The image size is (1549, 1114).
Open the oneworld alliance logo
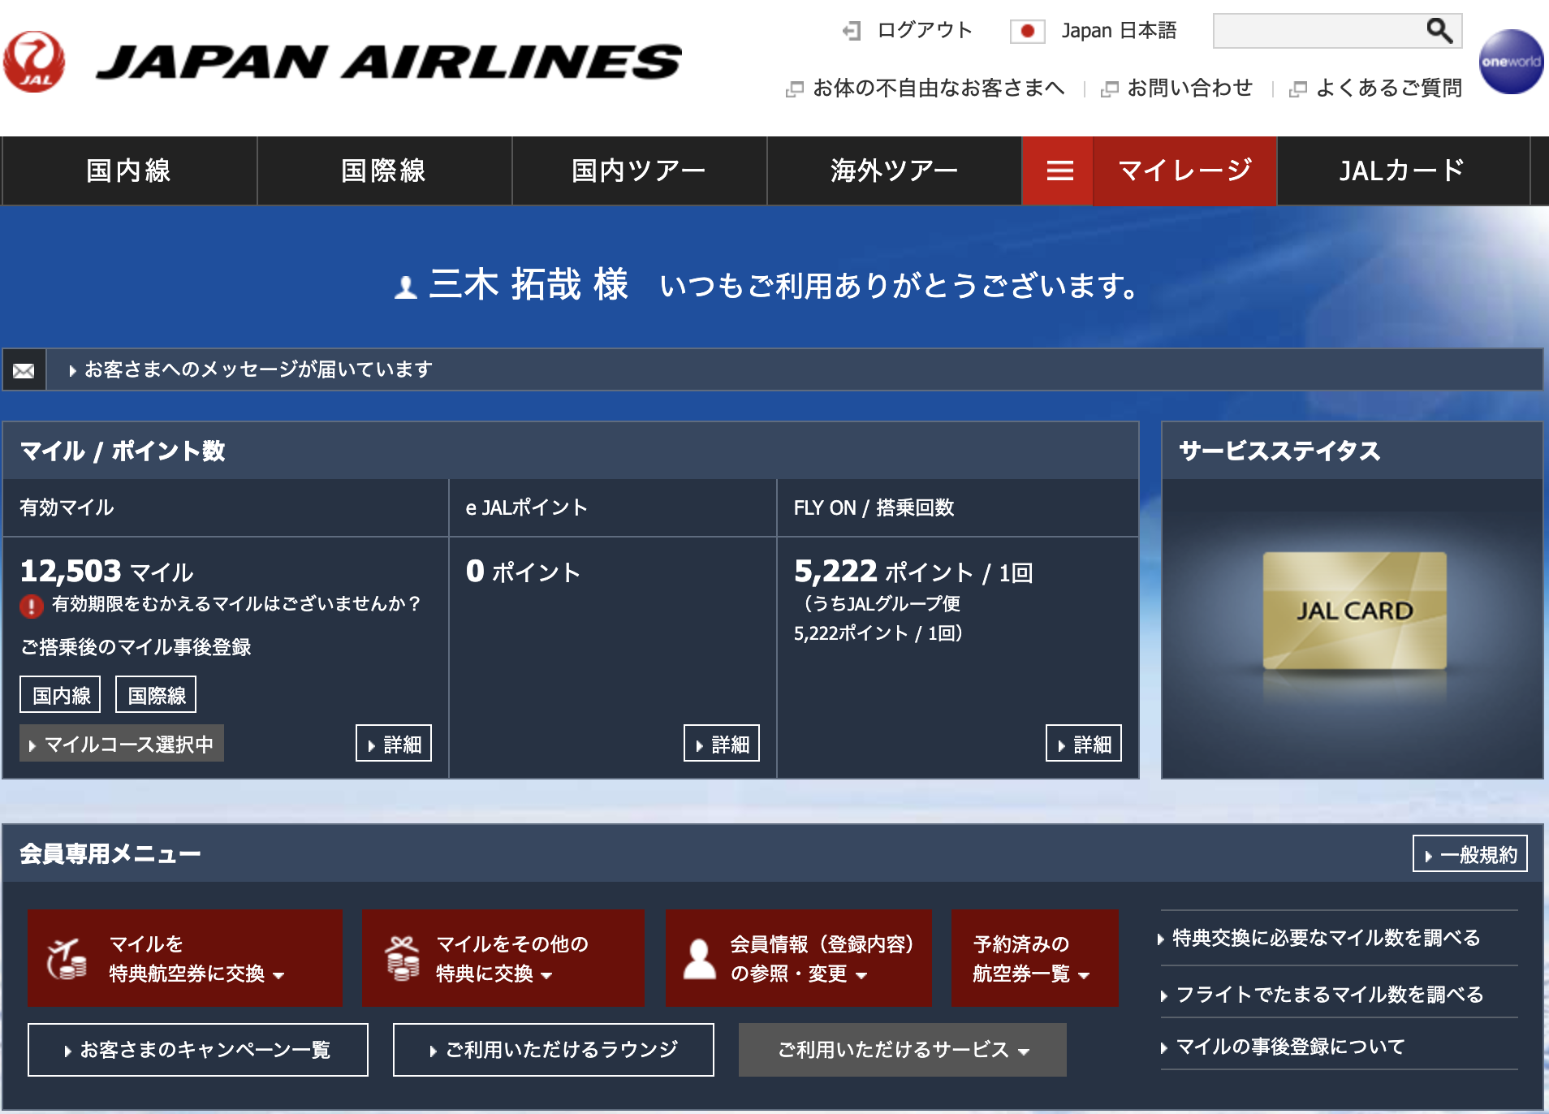(1511, 62)
